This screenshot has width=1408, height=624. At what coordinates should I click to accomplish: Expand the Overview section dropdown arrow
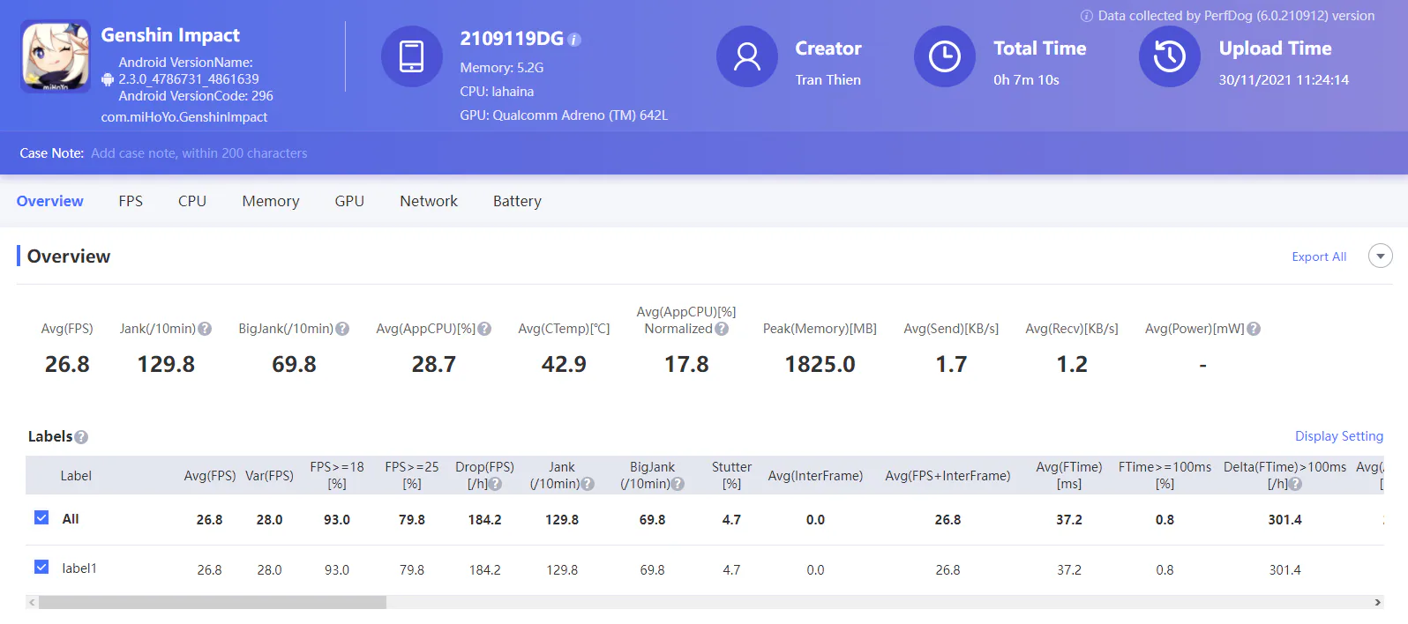point(1380,256)
